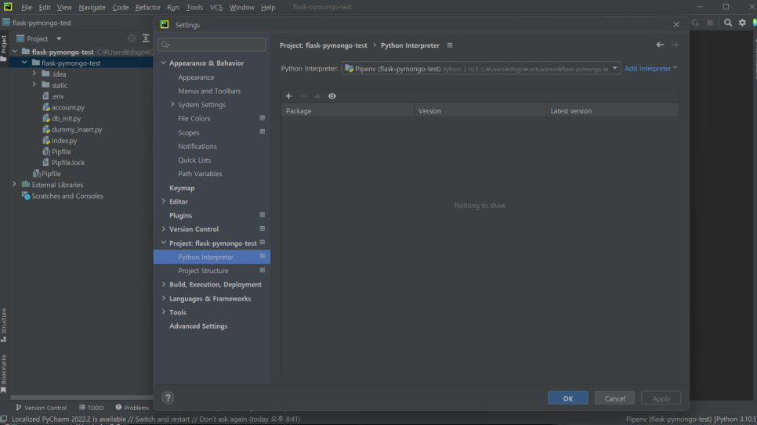The width and height of the screenshot is (757, 425).
Task: Select dummy_insert.py file
Action: [x=77, y=129]
